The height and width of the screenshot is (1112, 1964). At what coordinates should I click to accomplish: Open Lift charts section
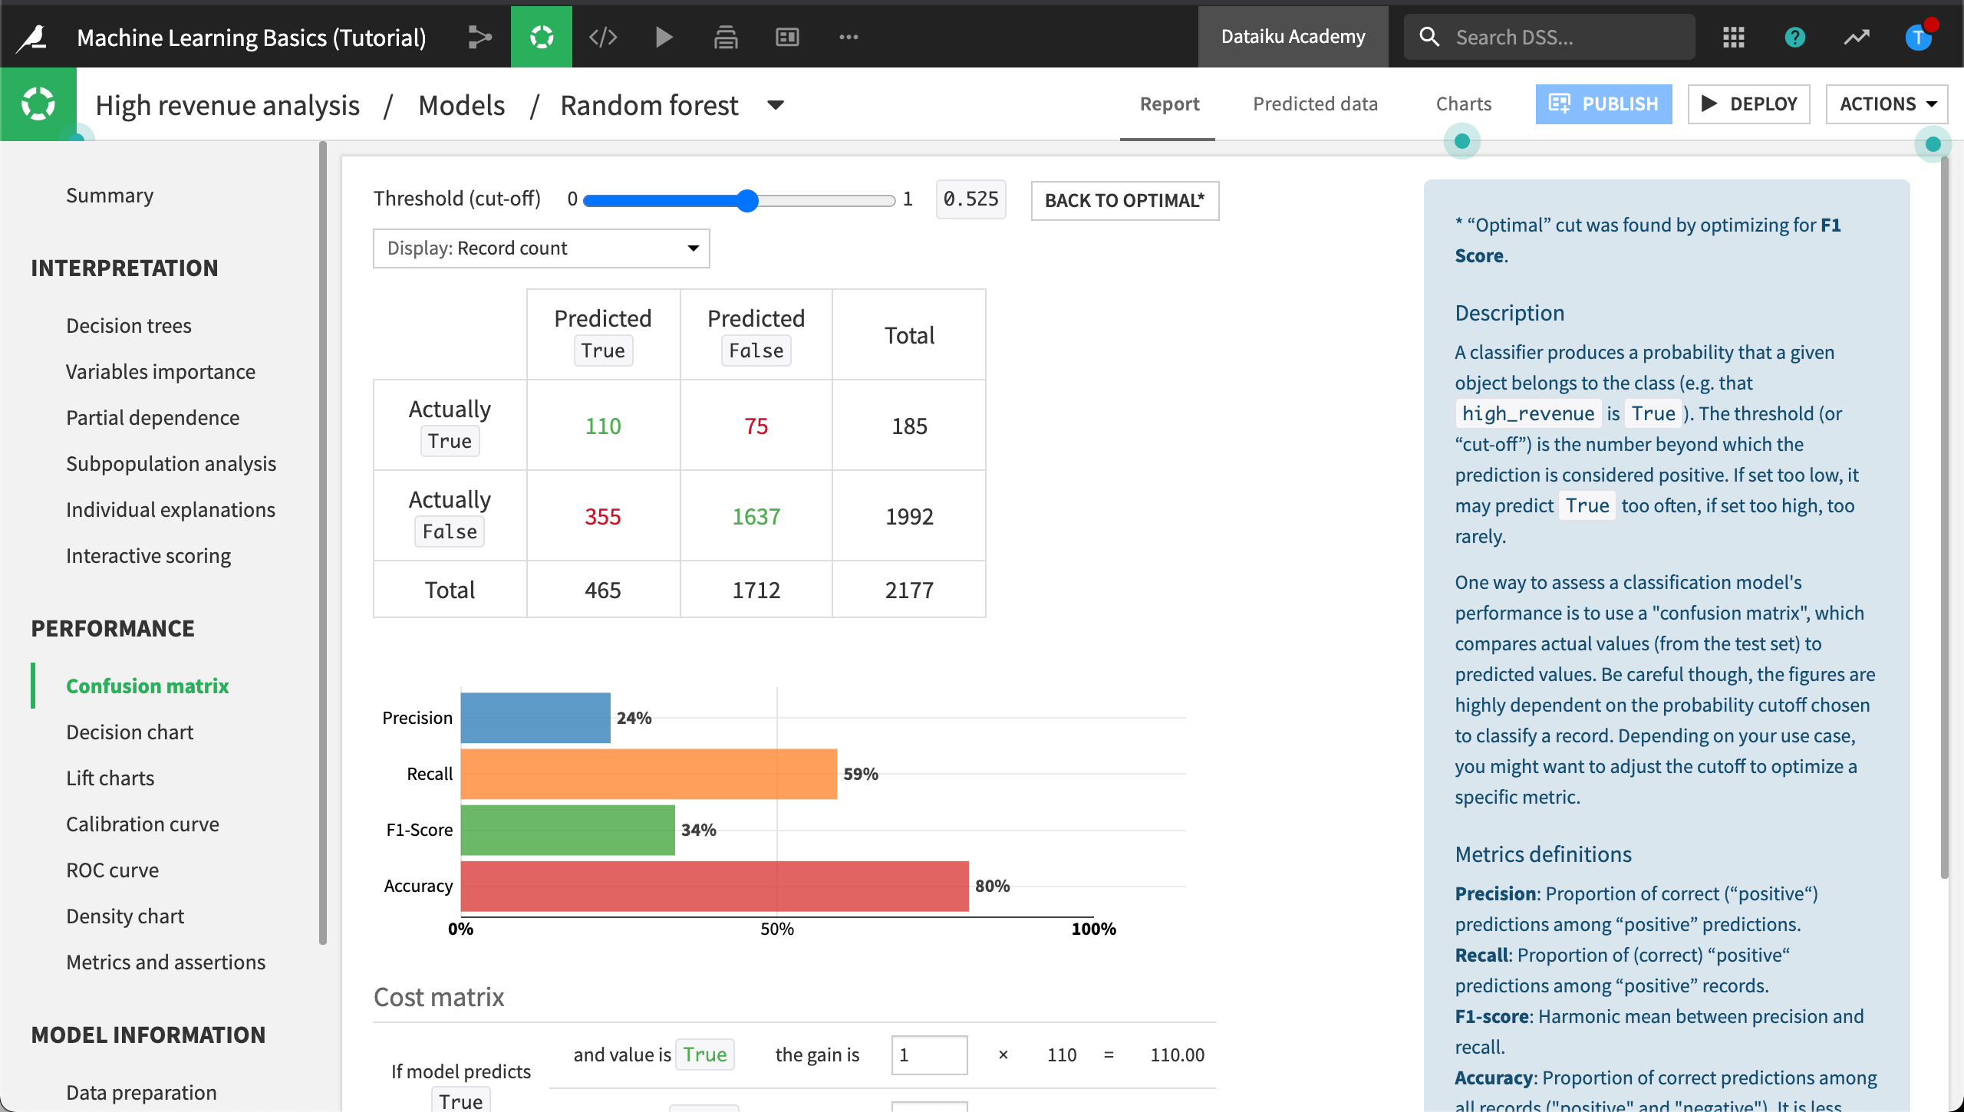tap(110, 778)
